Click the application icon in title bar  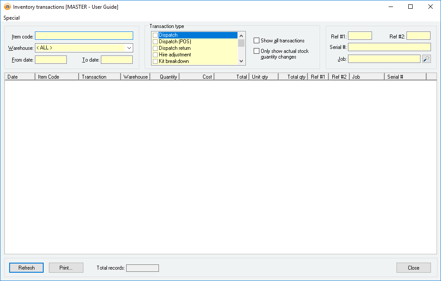point(7,7)
